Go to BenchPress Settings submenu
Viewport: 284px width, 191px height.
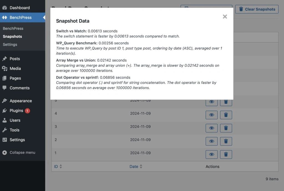(x=10, y=45)
